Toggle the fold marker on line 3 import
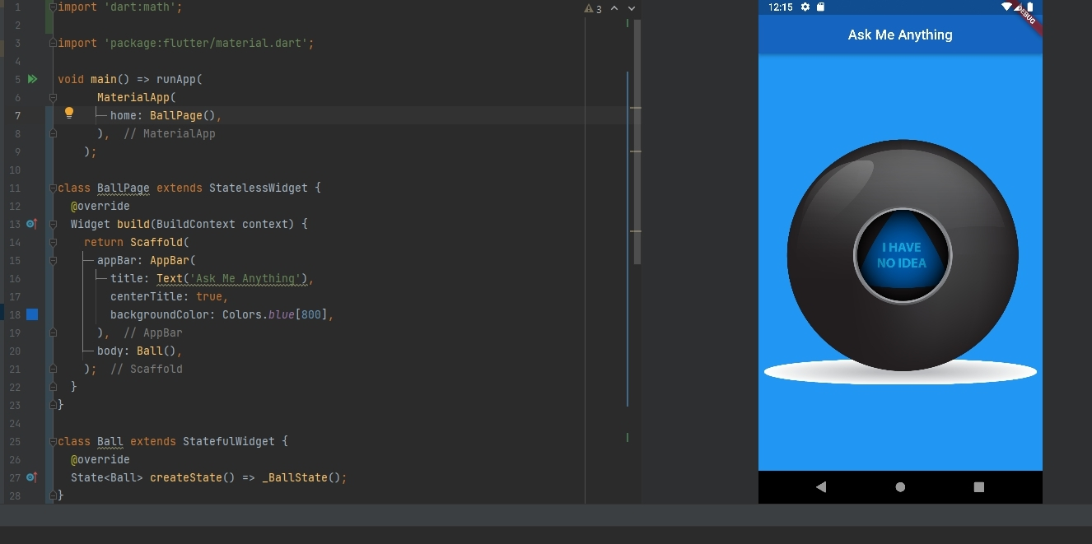This screenshot has width=1092, height=544. [x=53, y=43]
